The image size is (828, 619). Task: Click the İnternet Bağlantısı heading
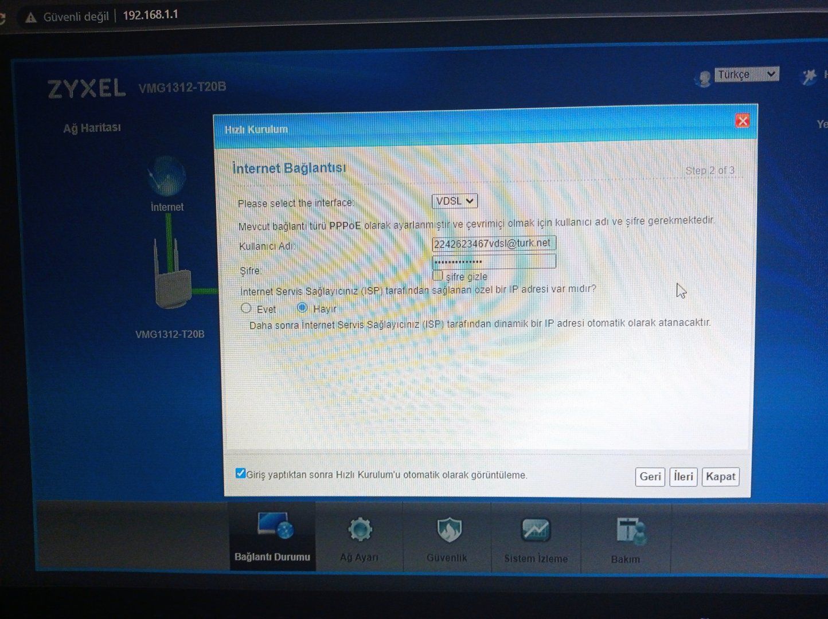pos(289,168)
